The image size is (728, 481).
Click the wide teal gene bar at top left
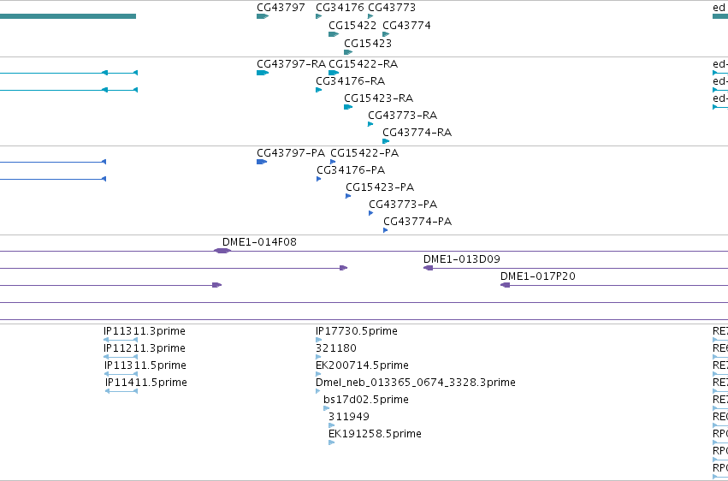pos(68,16)
